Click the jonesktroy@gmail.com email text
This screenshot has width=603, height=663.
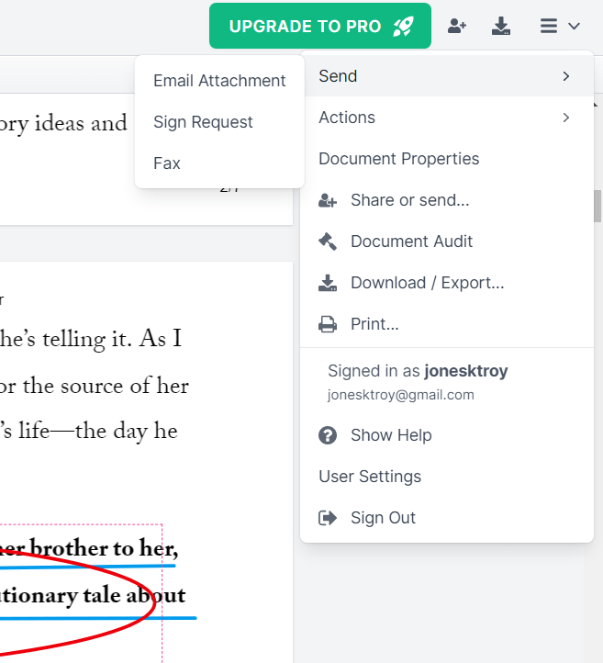(400, 395)
